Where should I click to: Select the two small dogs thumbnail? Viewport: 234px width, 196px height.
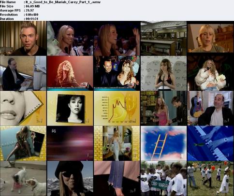pyautogui.click(x=23, y=179)
